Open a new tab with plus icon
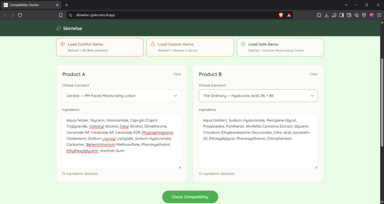 [67, 5]
